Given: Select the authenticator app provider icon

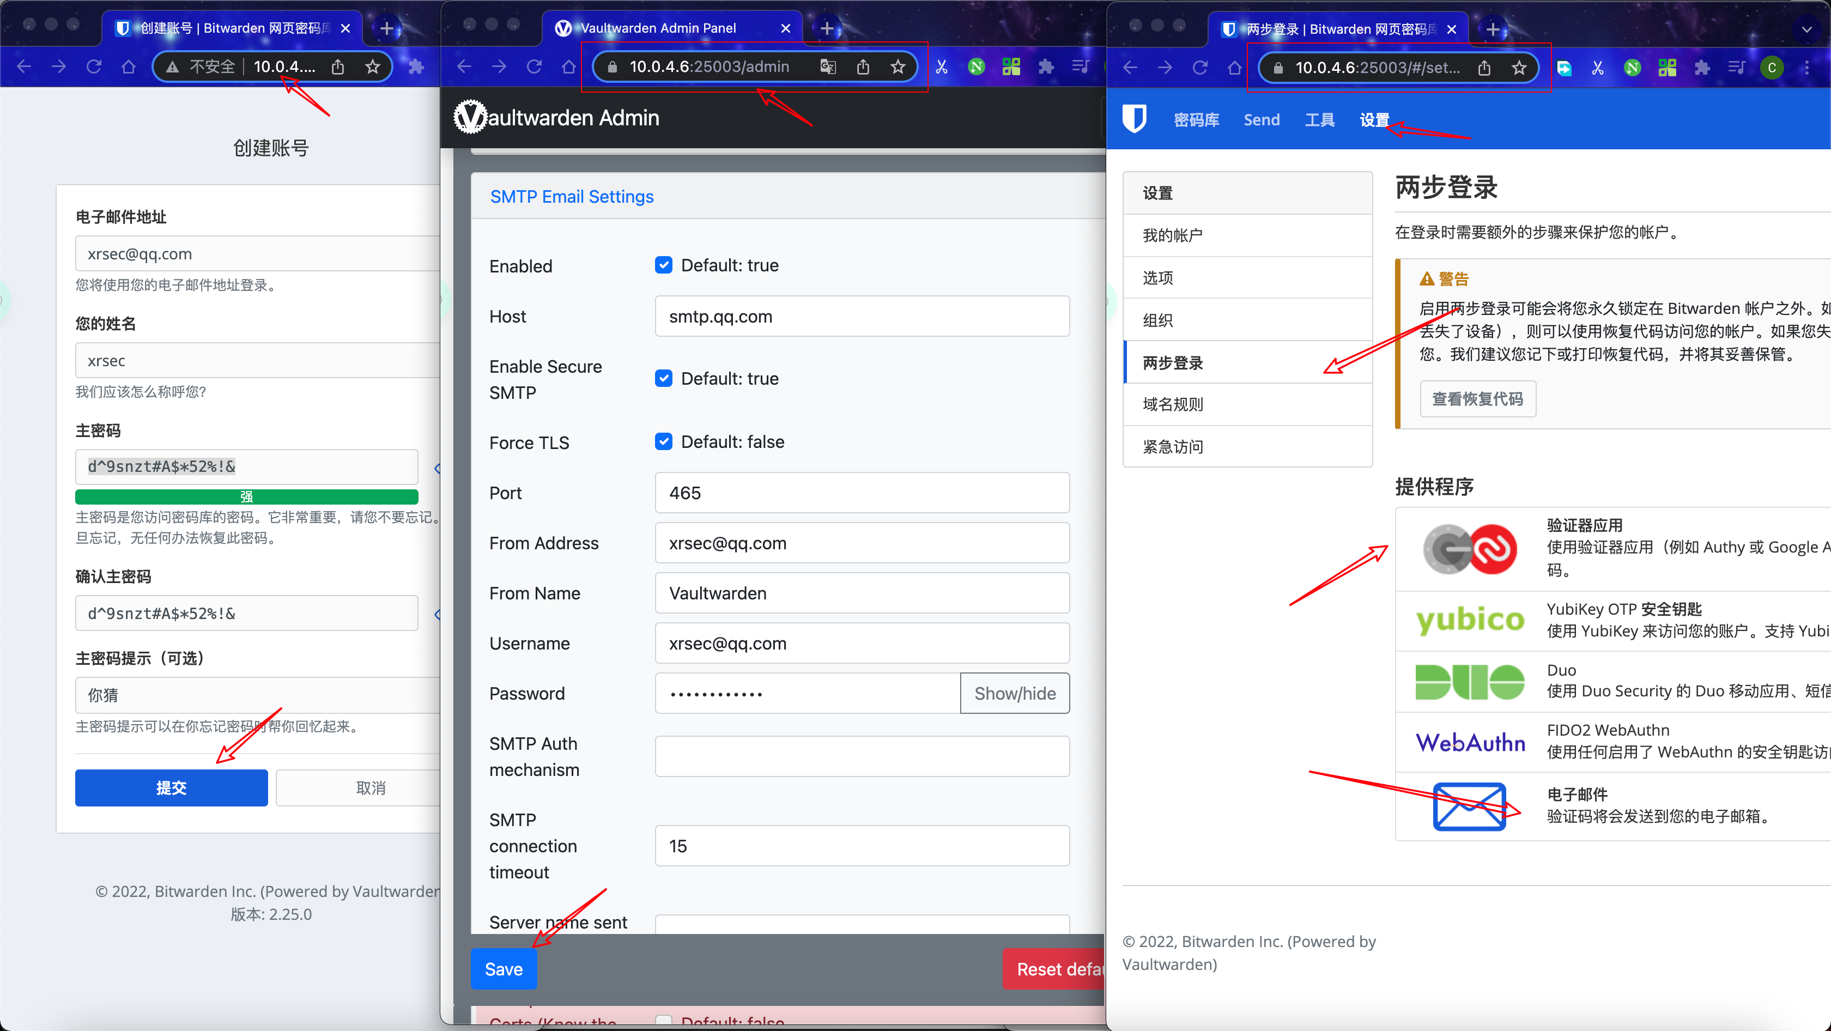Looking at the screenshot, I should [x=1469, y=549].
